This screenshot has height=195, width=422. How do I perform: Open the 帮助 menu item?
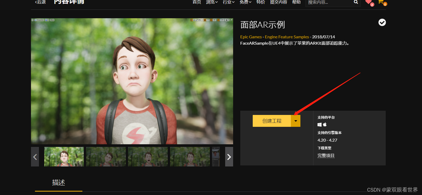click(296, 2)
